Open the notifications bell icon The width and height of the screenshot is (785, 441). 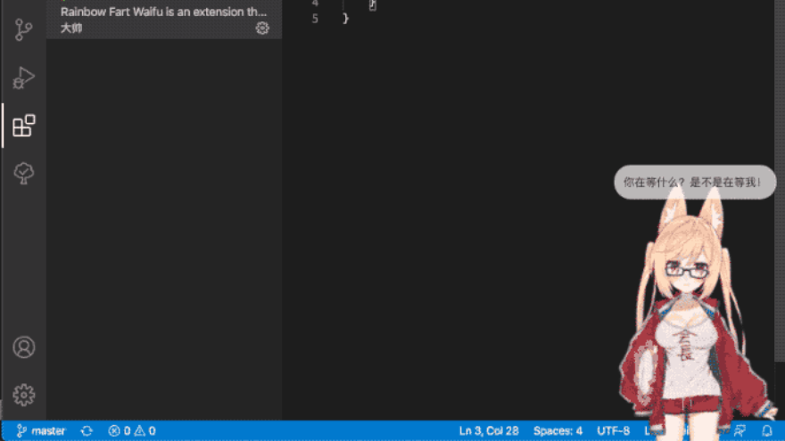[767, 430]
